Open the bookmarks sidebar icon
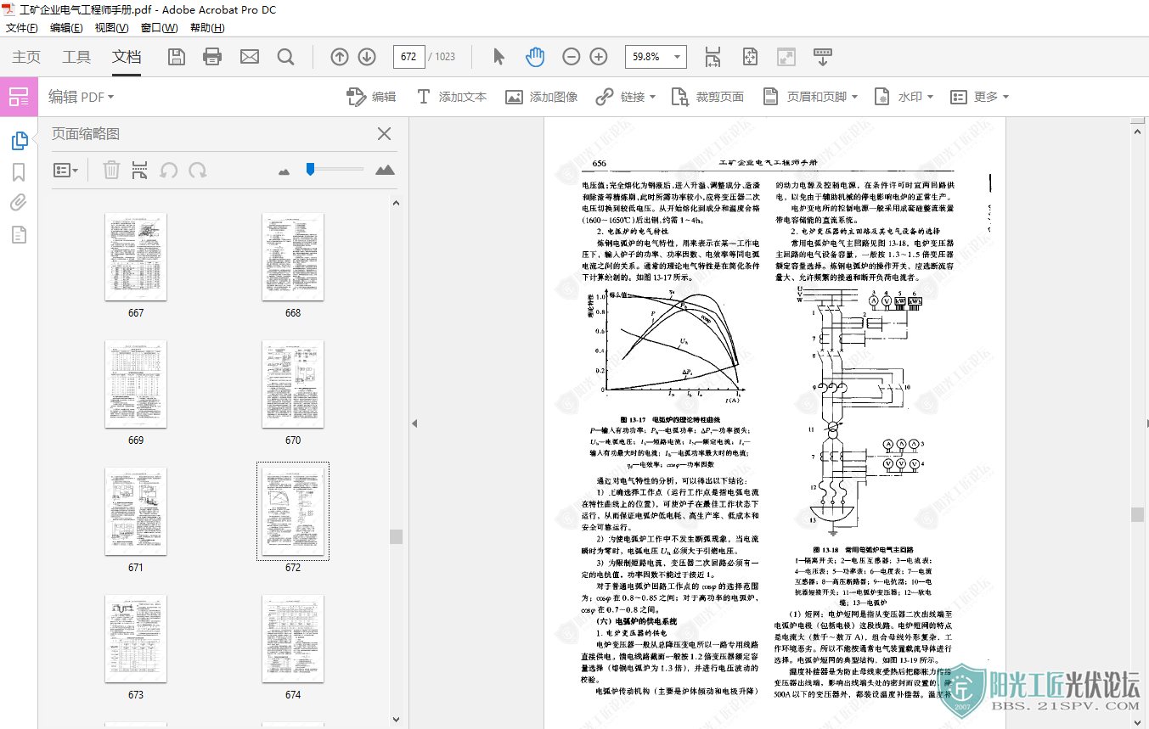 (x=19, y=172)
